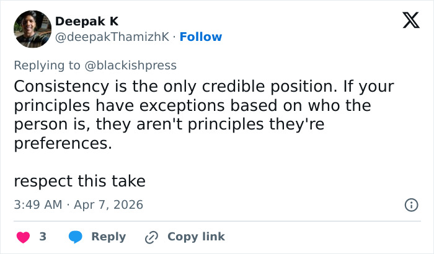The image size is (434, 254).
Task: Select the Copy link text
Action: [x=196, y=237]
